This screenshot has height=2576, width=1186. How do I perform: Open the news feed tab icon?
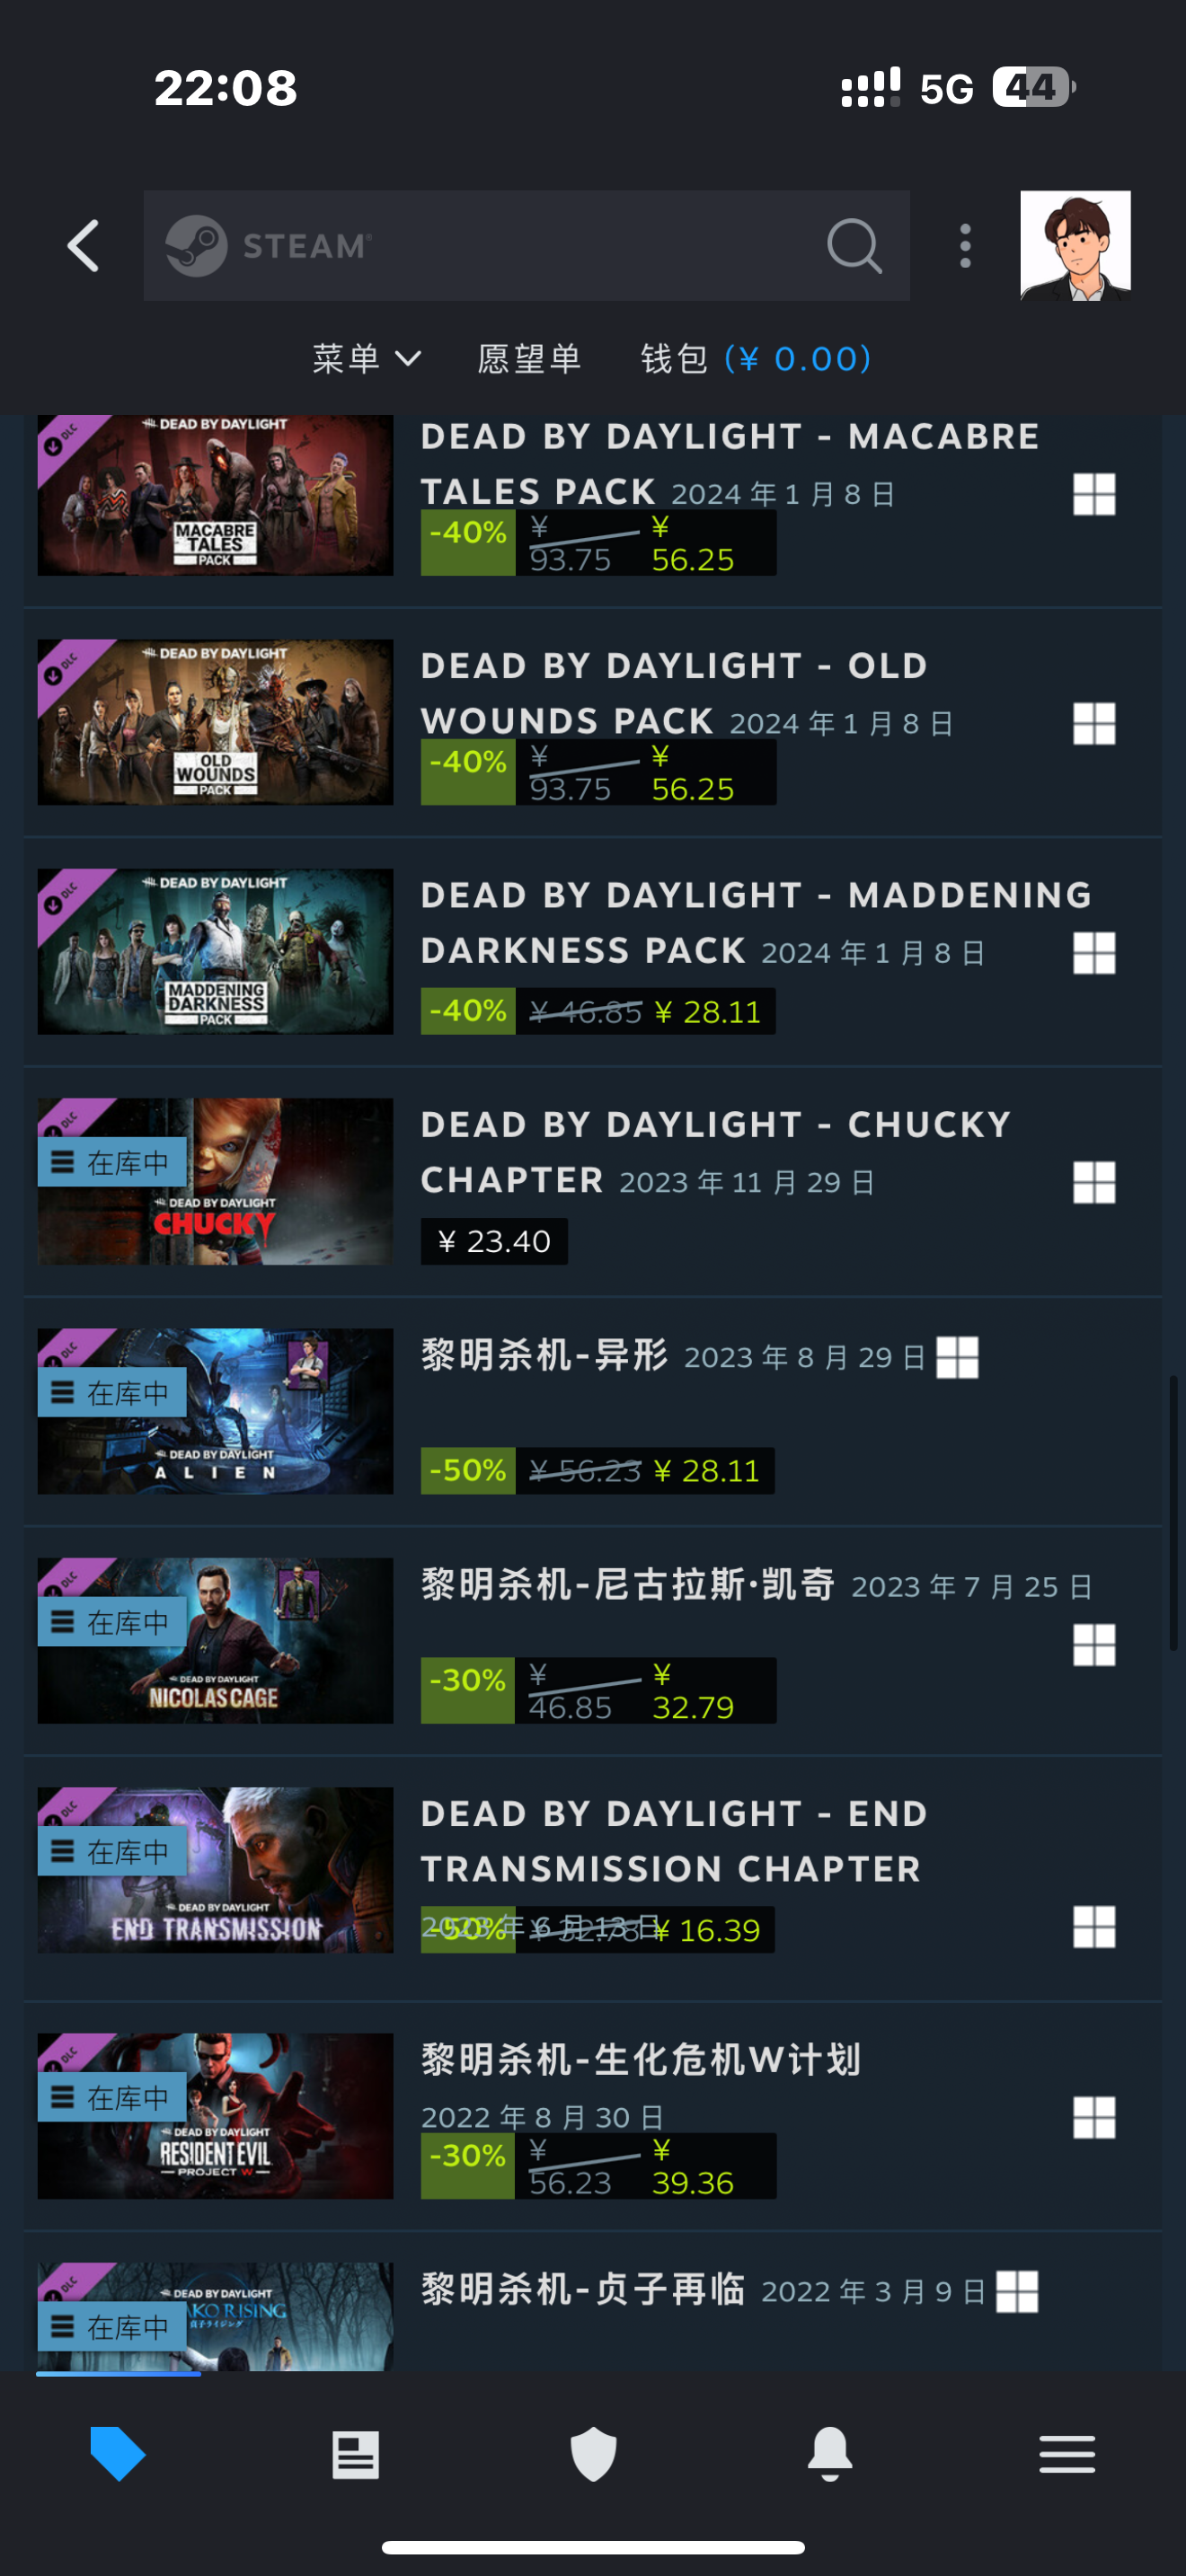[x=356, y=2454]
